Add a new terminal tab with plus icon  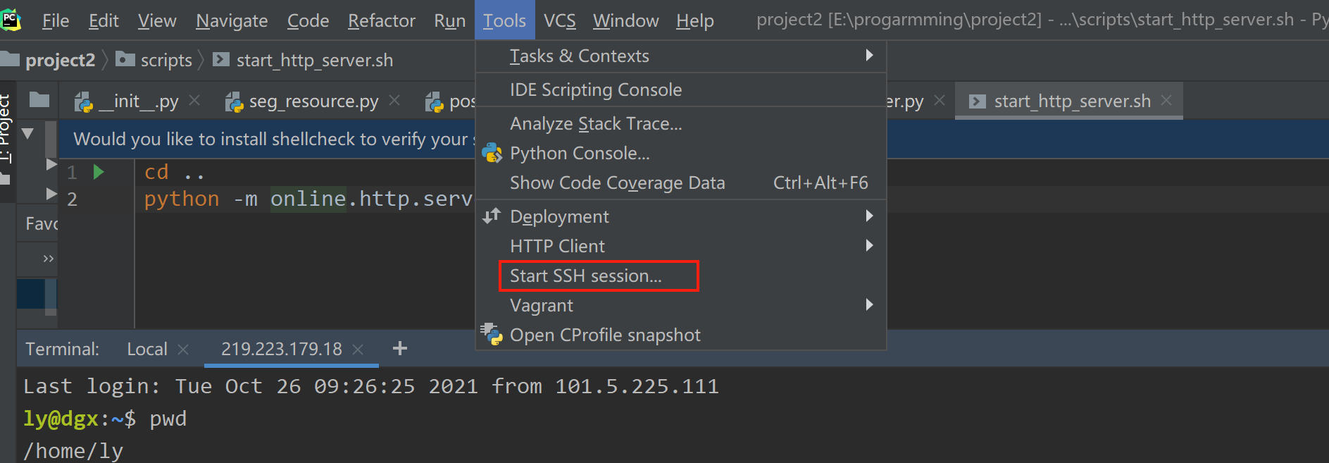[x=400, y=348]
